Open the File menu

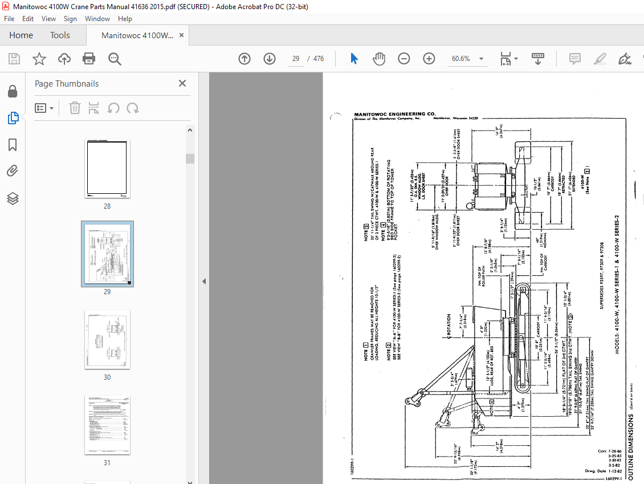click(9, 18)
